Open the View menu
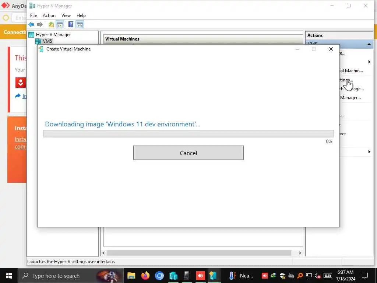 click(66, 15)
